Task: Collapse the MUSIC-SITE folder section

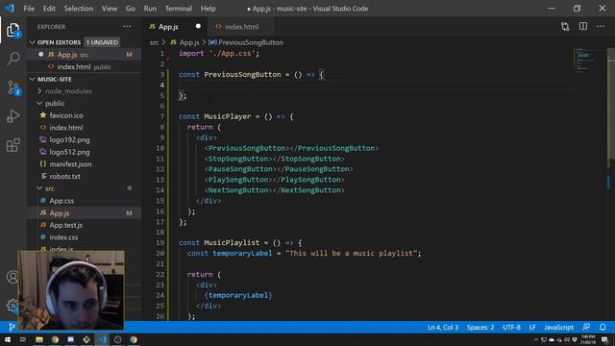Action: point(32,79)
